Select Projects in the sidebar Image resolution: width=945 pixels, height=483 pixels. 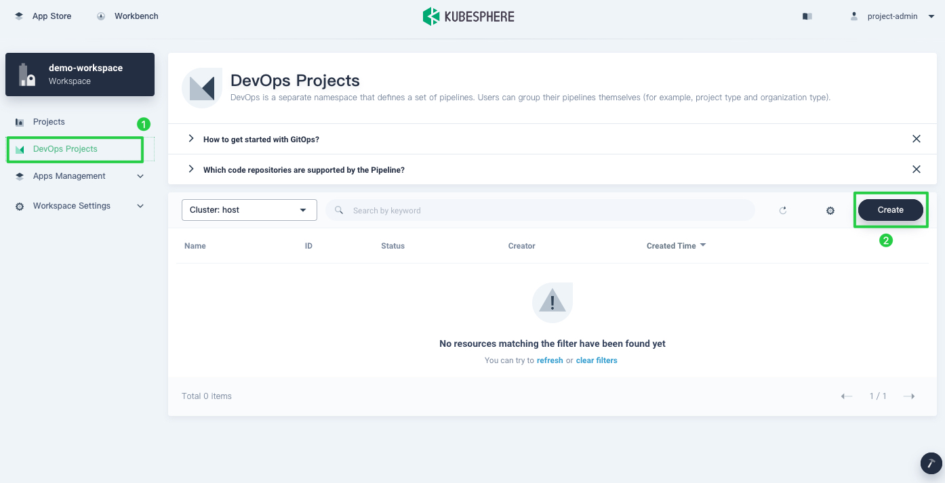(x=49, y=122)
